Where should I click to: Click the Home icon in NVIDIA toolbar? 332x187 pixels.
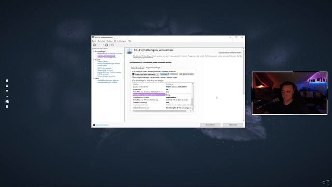[113, 45]
